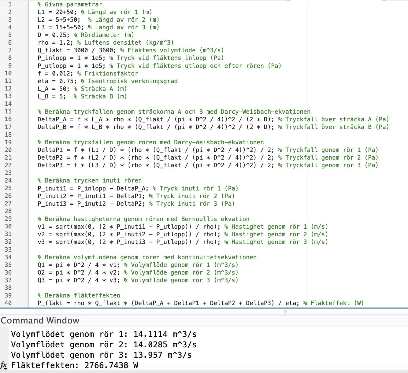The width and height of the screenshot is (408, 373).
Task: Click the 'eta = 0.75' code line
Action: click(57, 81)
